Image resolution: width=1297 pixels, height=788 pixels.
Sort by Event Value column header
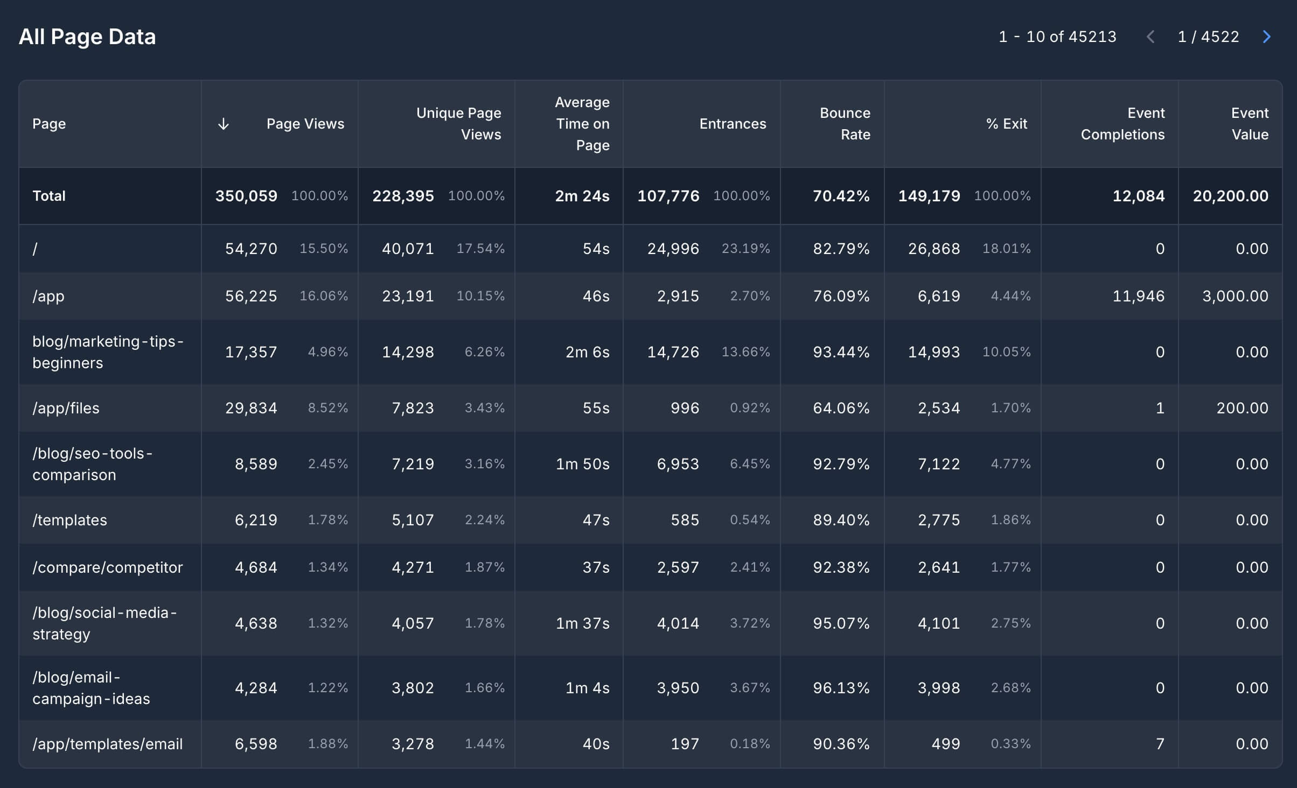1249,124
